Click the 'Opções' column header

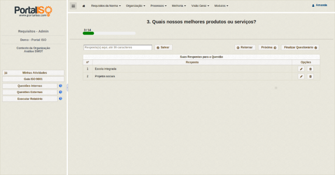pyautogui.click(x=306, y=62)
